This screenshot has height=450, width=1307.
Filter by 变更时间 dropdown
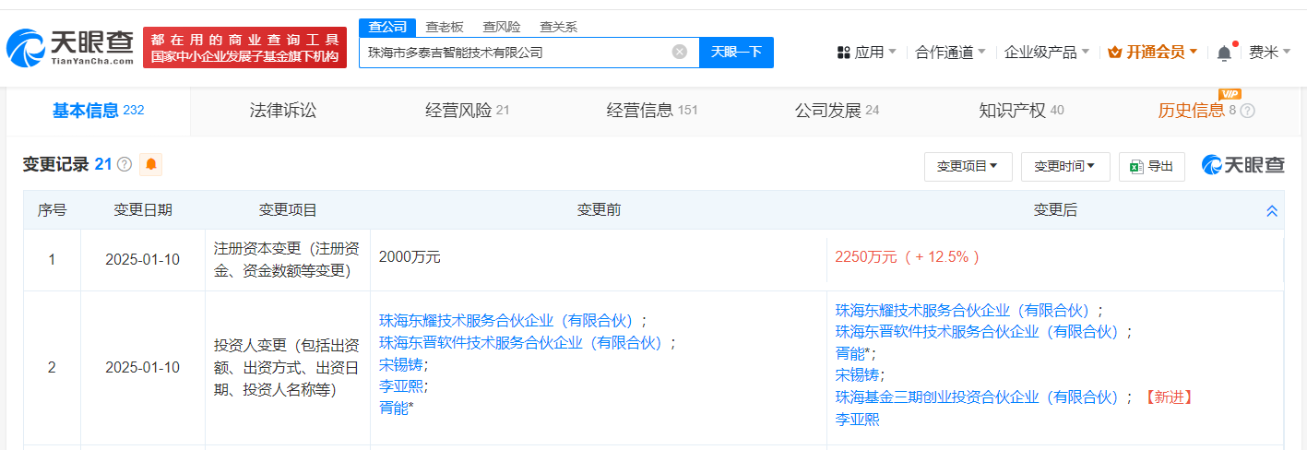tap(1064, 166)
